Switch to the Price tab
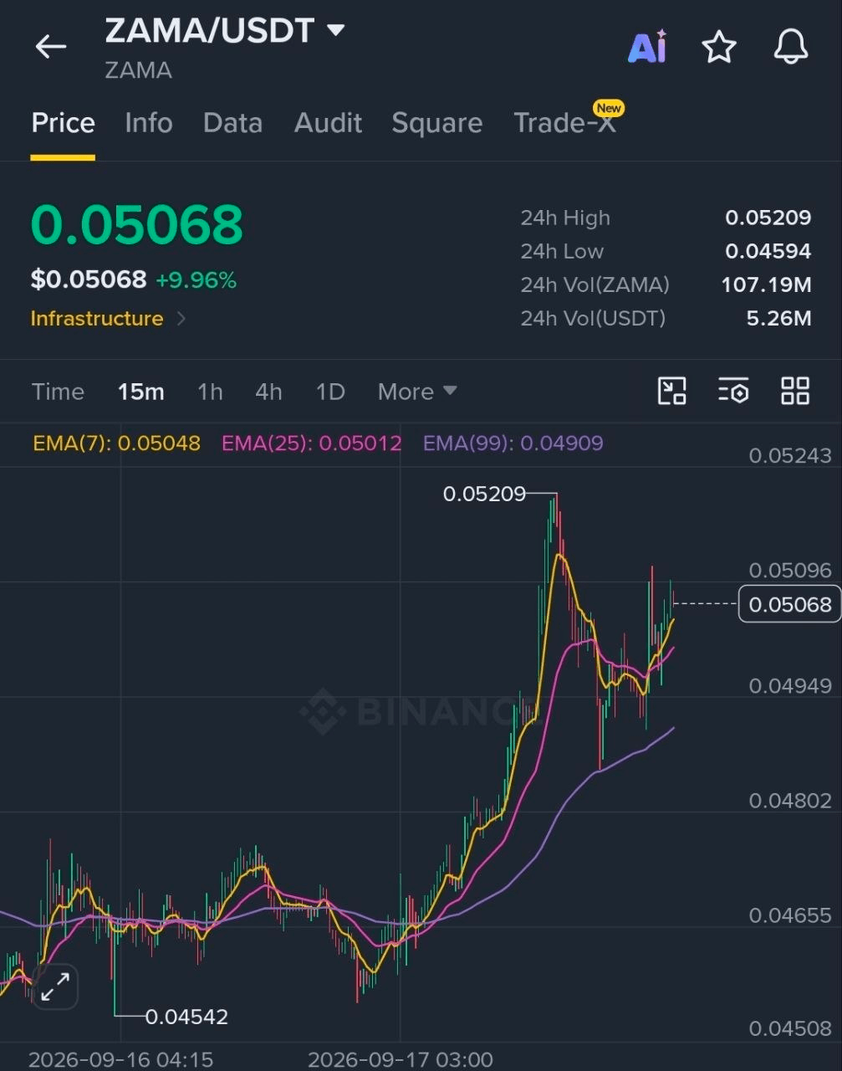The width and height of the screenshot is (842, 1071). 63,123
